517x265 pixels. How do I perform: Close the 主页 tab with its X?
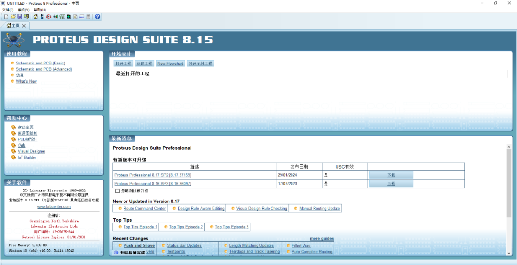pyautogui.click(x=24, y=26)
